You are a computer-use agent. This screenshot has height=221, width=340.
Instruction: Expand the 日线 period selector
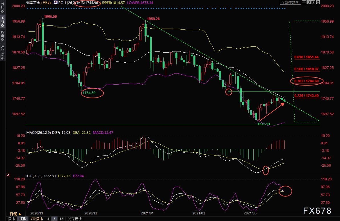pyautogui.click(x=15, y=214)
